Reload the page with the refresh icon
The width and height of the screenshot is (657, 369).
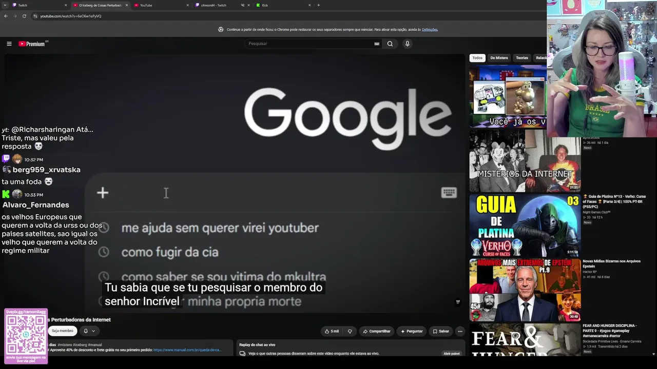(24, 16)
